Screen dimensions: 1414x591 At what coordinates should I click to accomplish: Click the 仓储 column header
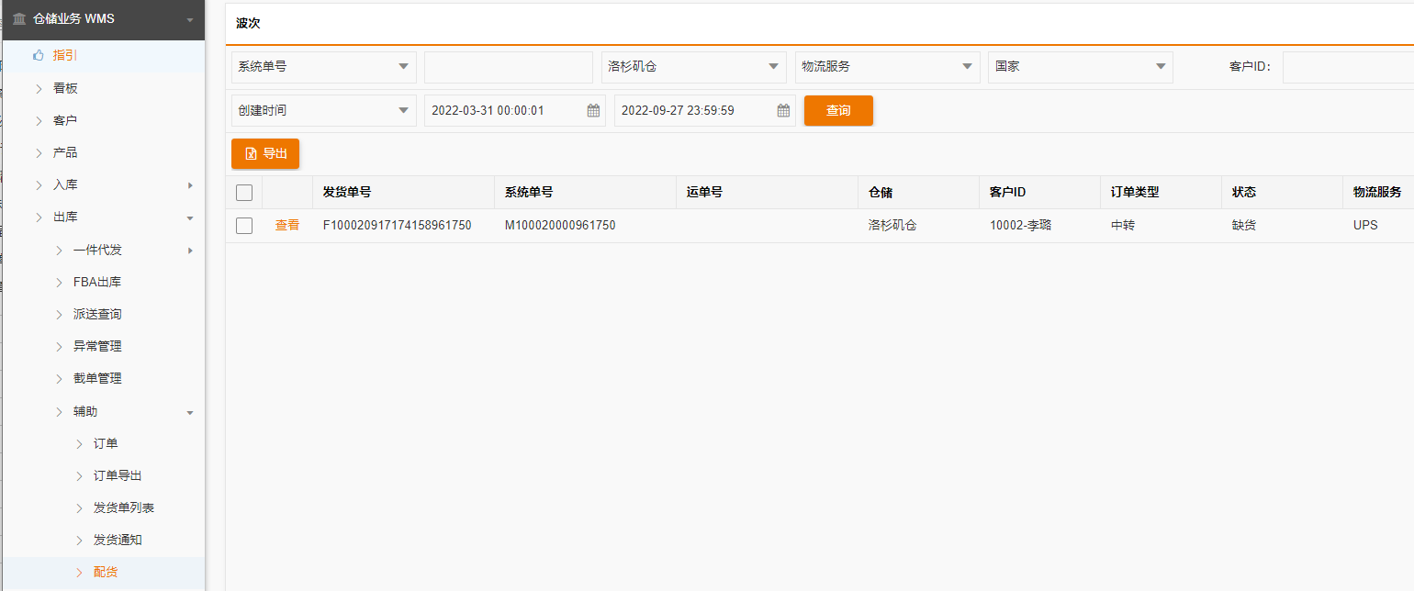[x=919, y=193]
